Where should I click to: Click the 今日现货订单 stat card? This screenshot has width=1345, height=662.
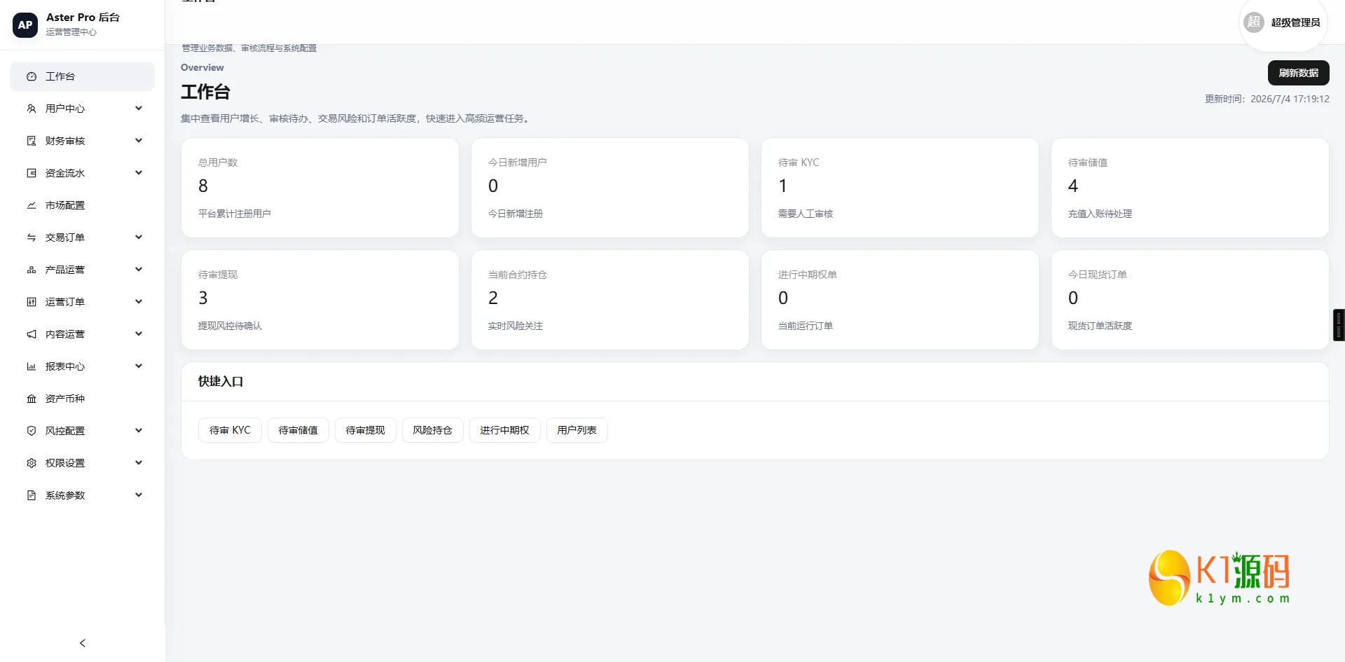tap(1190, 300)
